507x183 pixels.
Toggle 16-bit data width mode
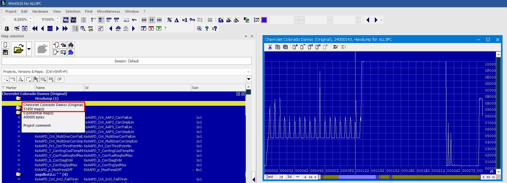click(x=101, y=20)
